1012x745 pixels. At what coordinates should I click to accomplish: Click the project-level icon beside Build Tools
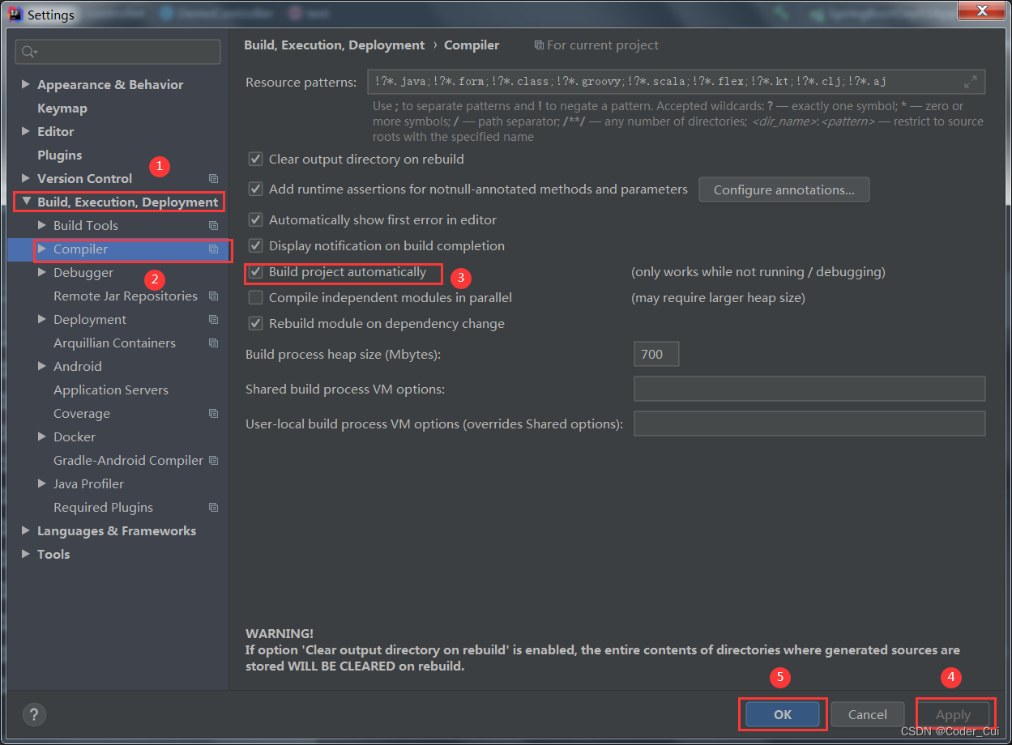pyautogui.click(x=213, y=226)
